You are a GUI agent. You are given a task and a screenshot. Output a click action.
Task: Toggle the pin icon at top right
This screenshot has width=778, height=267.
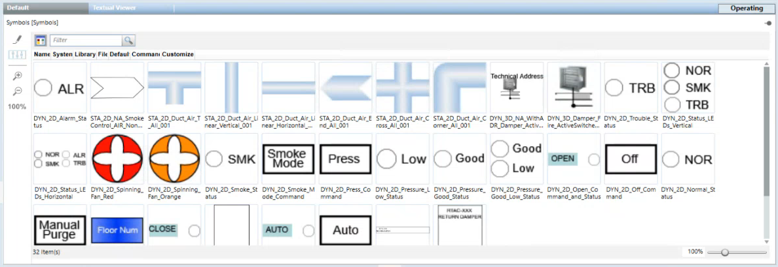pos(767,23)
